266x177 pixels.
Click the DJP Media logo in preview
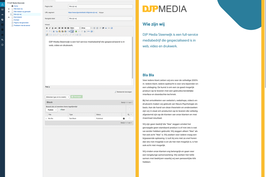coord(165,9)
